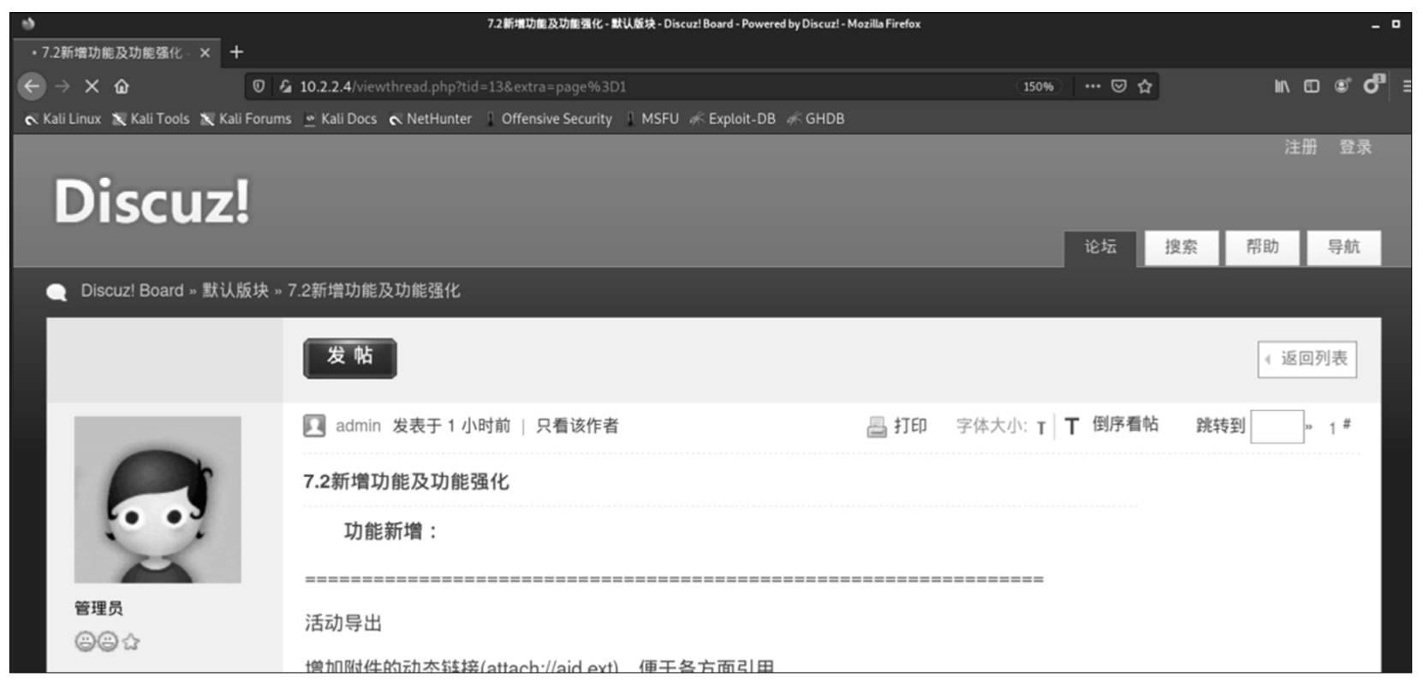The height and width of the screenshot is (683, 1423).
Task: Open the 导航 navigation menu
Action: click(x=1343, y=248)
